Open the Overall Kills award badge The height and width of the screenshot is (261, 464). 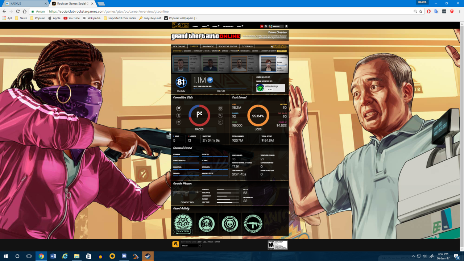(x=230, y=223)
